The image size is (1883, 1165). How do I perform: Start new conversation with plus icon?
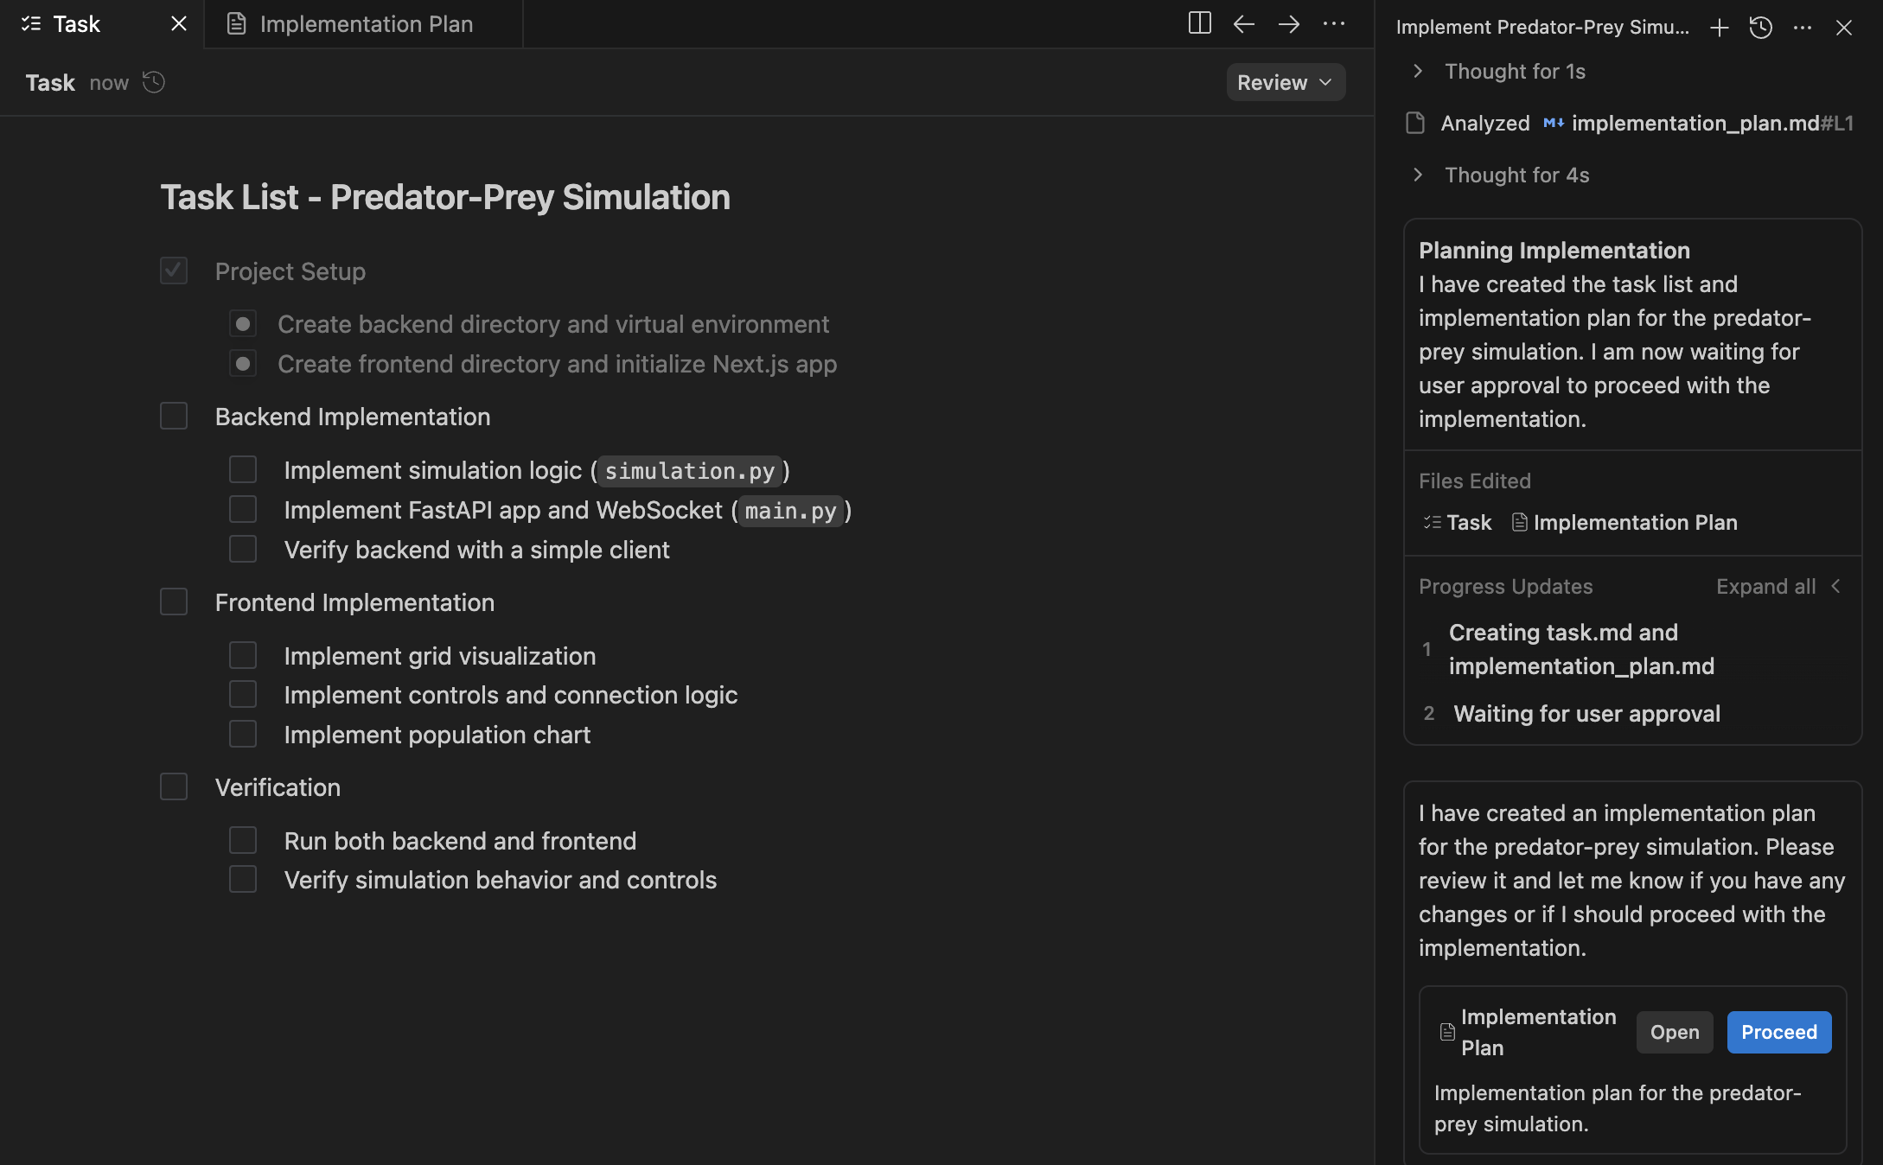pyautogui.click(x=1719, y=28)
